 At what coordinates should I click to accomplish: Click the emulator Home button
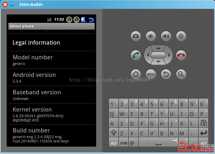[x=136, y=74]
